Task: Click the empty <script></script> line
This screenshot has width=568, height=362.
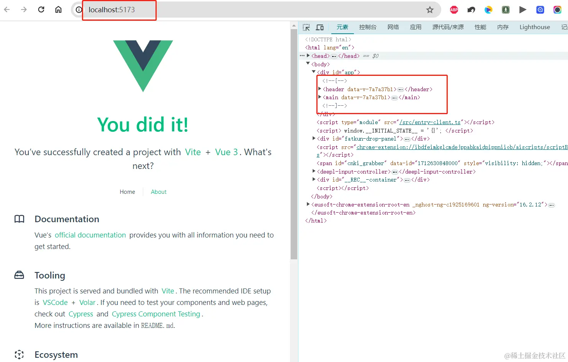Action: point(342,188)
